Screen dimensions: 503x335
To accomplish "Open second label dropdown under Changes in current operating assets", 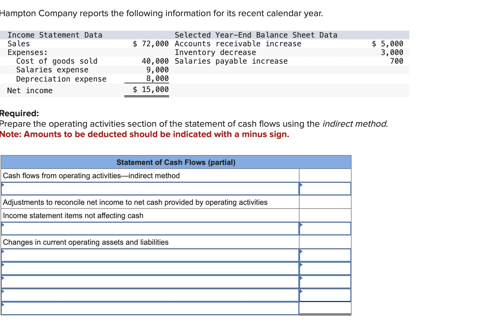I will 150,268.
